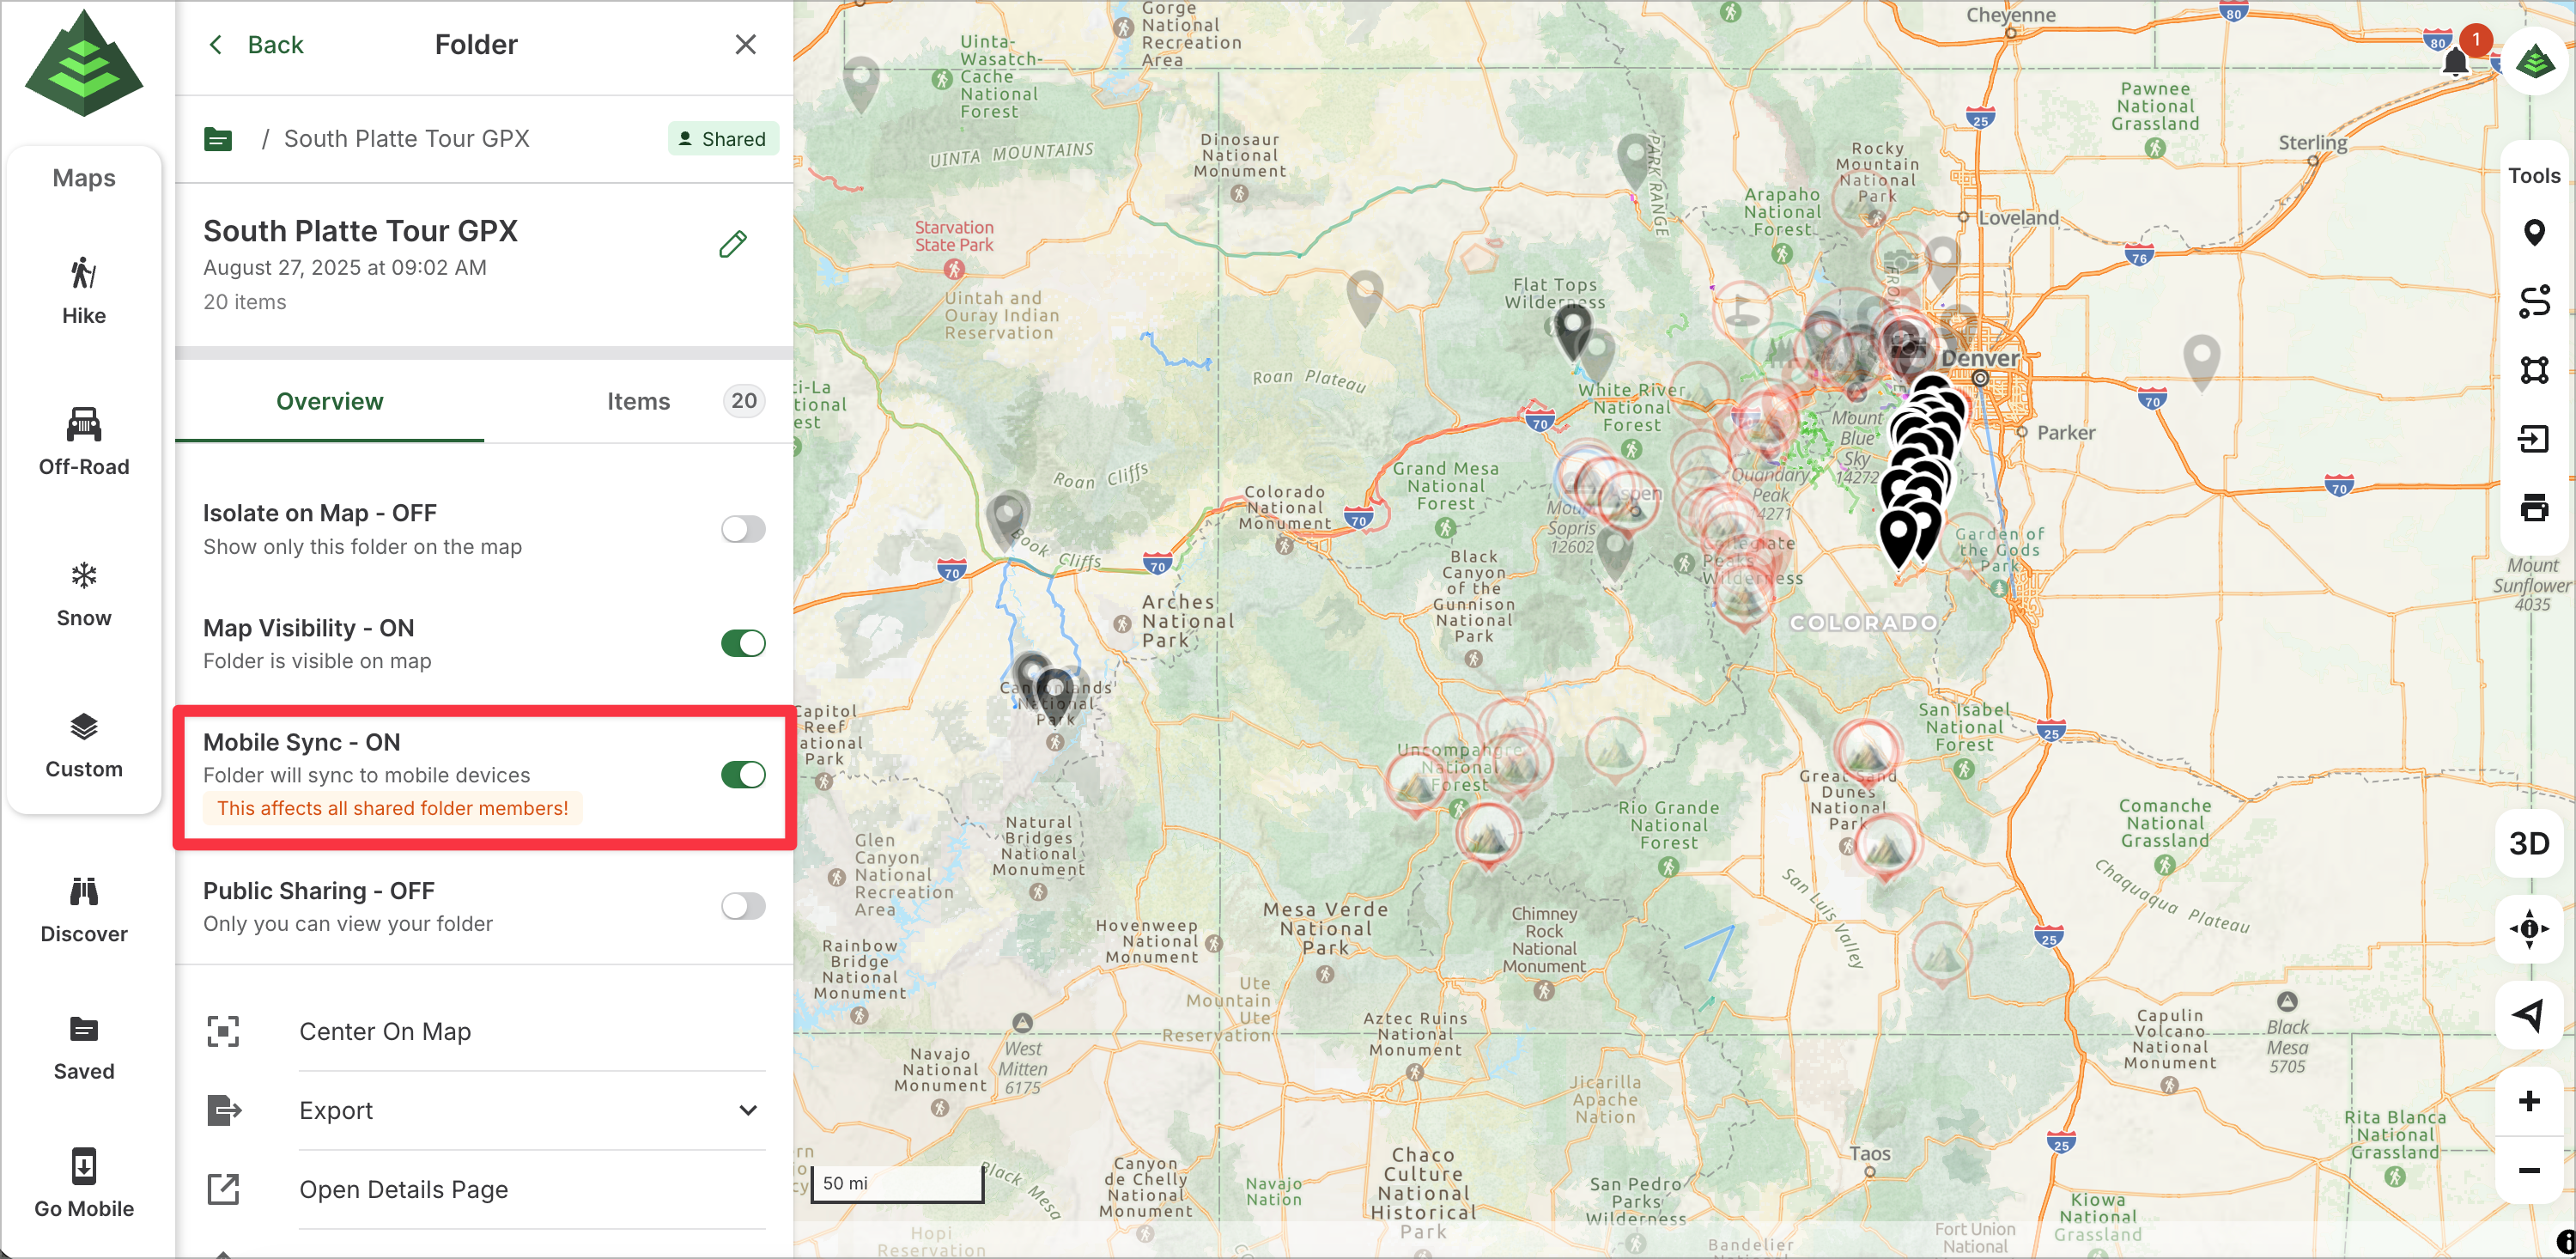Open the Off-Road maps section

[x=84, y=440]
